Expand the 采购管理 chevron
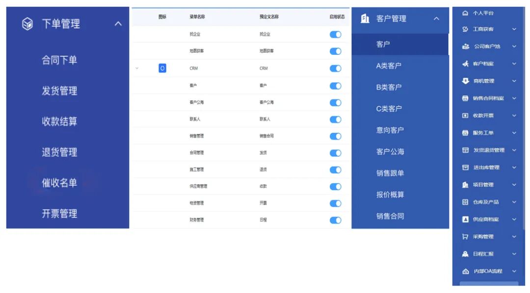This screenshot has width=530, height=293. click(x=514, y=236)
